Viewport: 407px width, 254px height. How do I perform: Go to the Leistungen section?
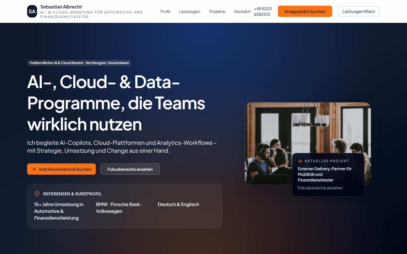coord(190,12)
